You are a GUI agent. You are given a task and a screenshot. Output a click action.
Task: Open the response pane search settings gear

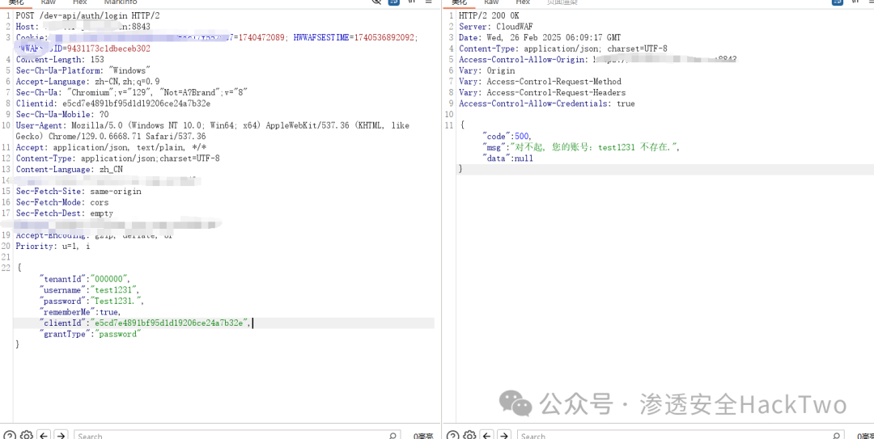point(469,435)
